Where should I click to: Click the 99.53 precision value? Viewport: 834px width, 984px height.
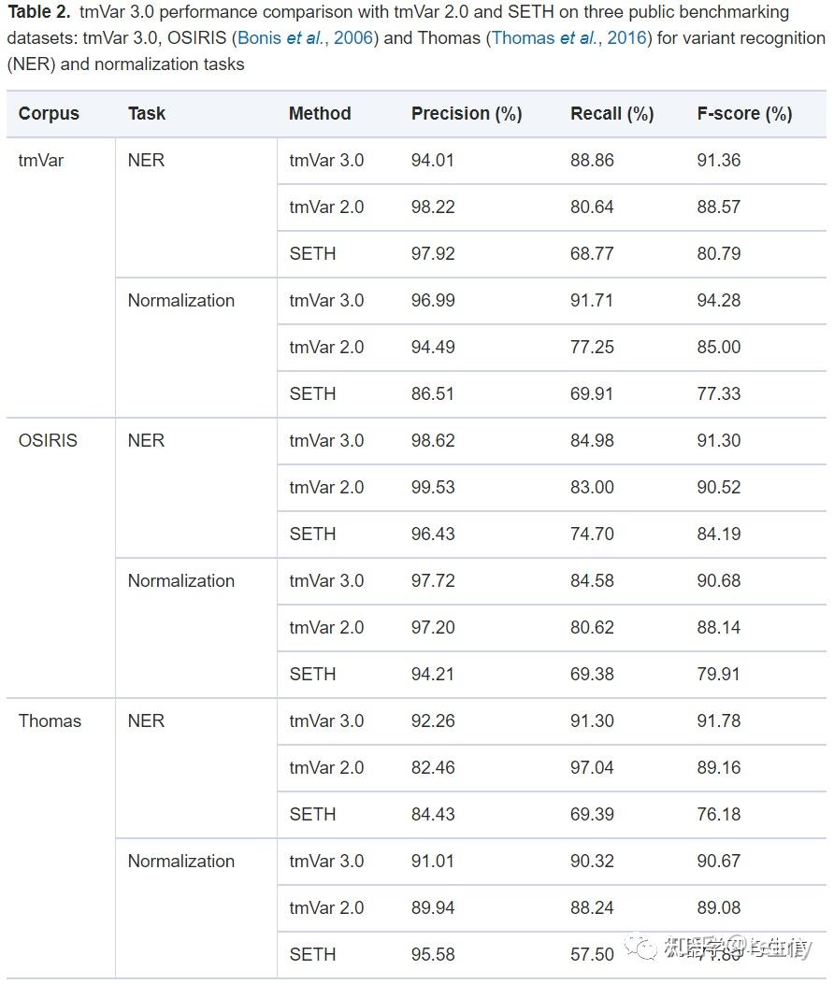(432, 487)
